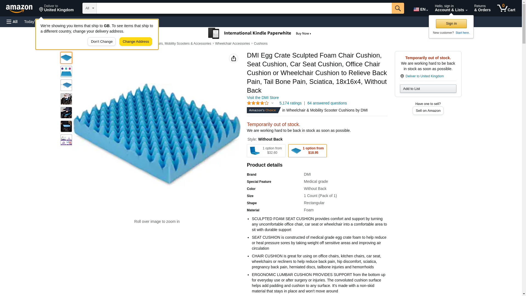Expand the All search category dropdown
This screenshot has width=526, height=296.
pyautogui.click(x=89, y=8)
